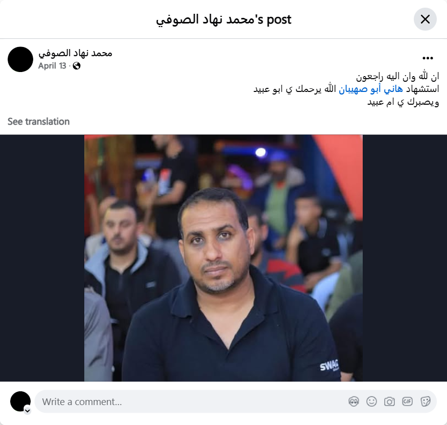This screenshot has width=447, height=425.
Task: Click your profile avatar beside comment box
Action: click(20, 402)
